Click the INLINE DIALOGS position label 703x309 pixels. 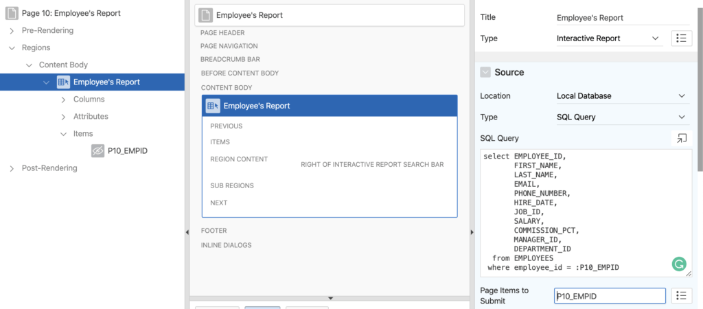(x=226, y=245)
